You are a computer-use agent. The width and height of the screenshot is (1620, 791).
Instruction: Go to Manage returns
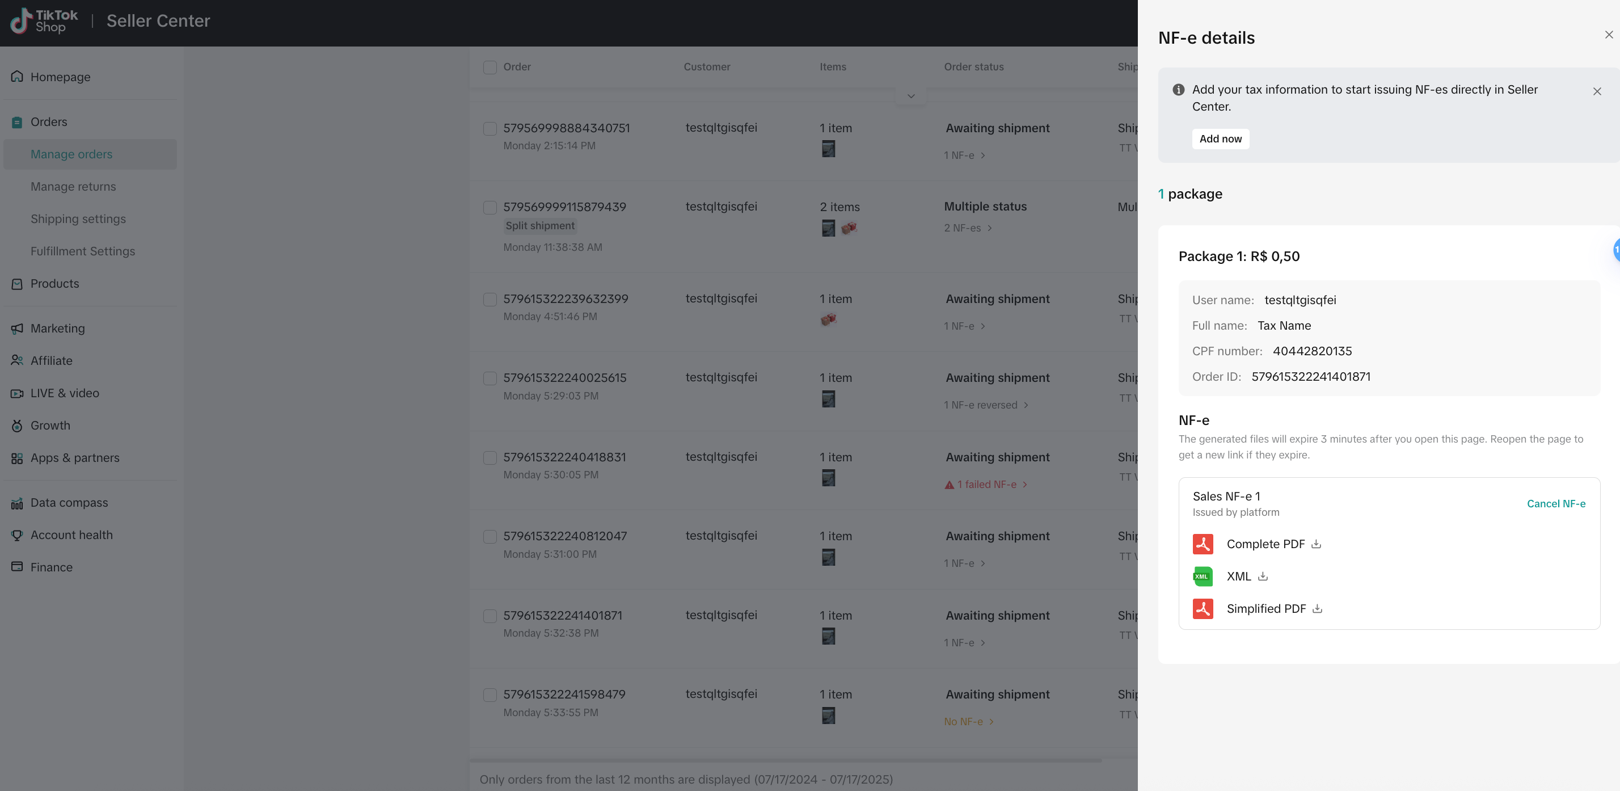(x=73, y=187)
